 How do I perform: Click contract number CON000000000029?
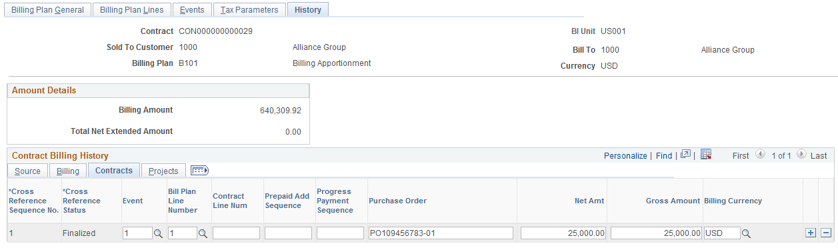tap(215, 31)
